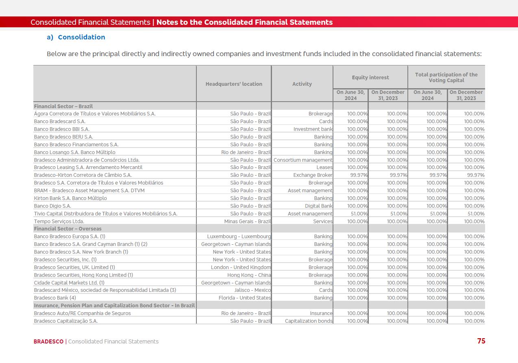Click the "Jalisco - Mexico" location cell
This screenshot has width=518, height=363.
point(252,290)
